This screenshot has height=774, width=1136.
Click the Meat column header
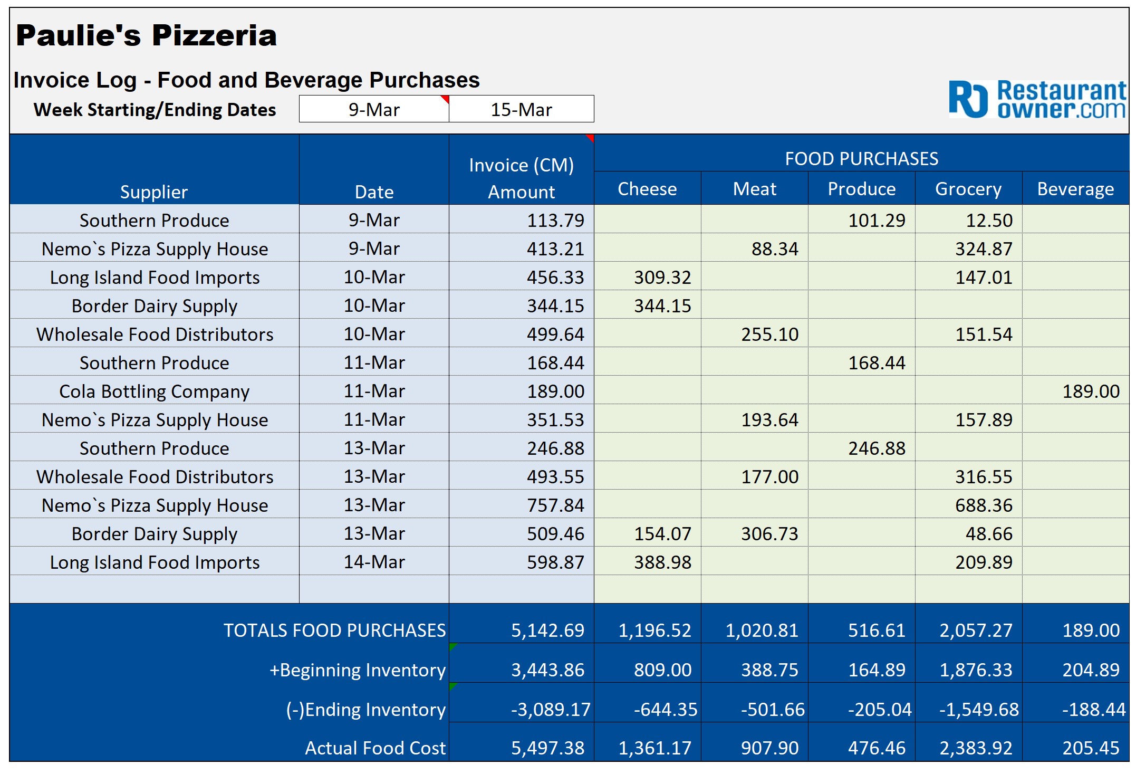point(755,189)
